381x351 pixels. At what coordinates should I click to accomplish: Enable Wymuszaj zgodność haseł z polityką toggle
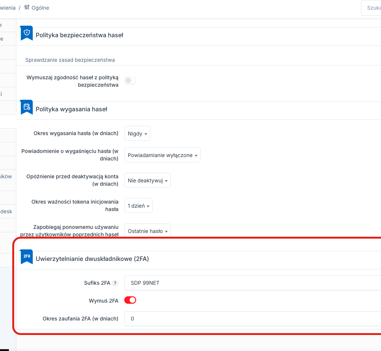(x=130, y=80)
